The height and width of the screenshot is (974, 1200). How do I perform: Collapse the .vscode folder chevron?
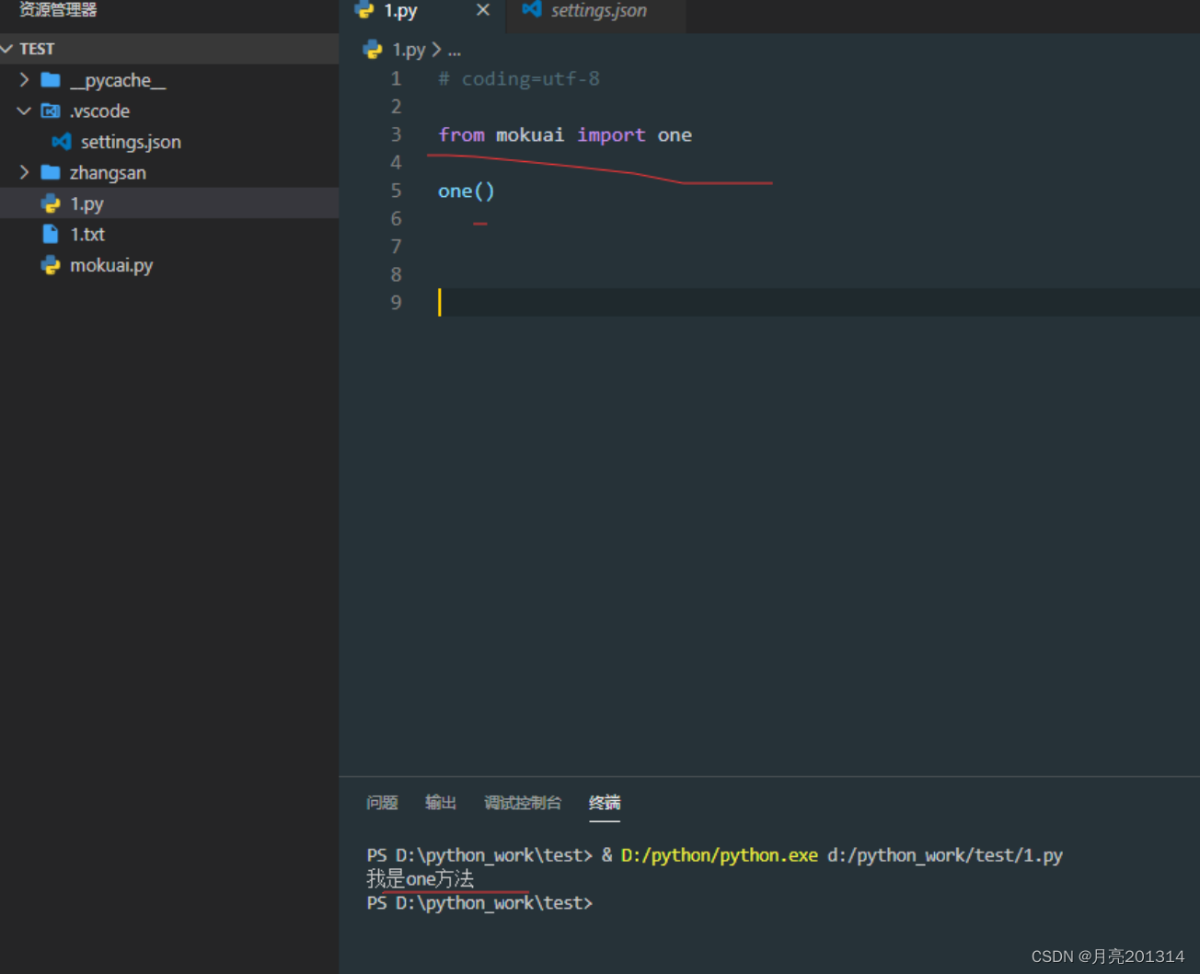click(x=24, y=110)
